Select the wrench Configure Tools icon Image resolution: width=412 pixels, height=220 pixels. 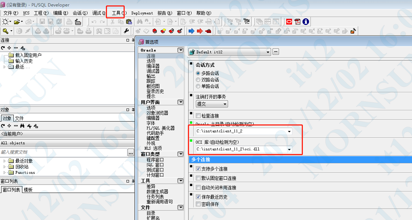126,31
